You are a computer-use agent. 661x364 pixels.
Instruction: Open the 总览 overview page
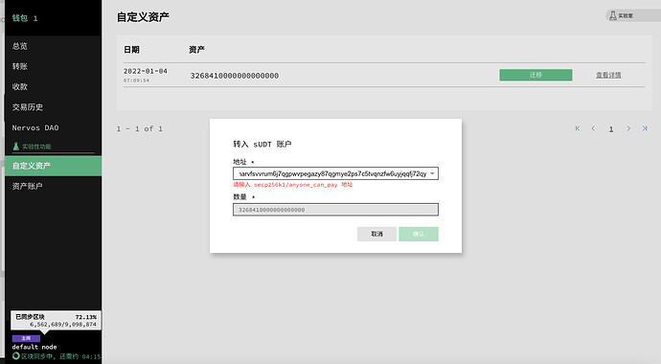[20, 46]
